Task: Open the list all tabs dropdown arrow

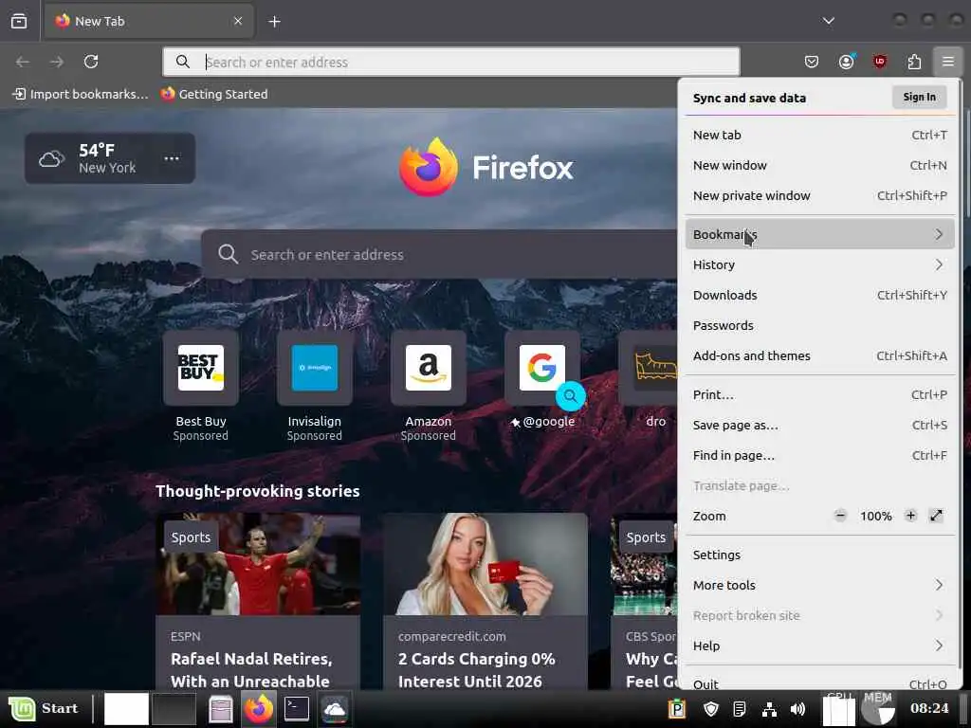Action: (829, 21)
